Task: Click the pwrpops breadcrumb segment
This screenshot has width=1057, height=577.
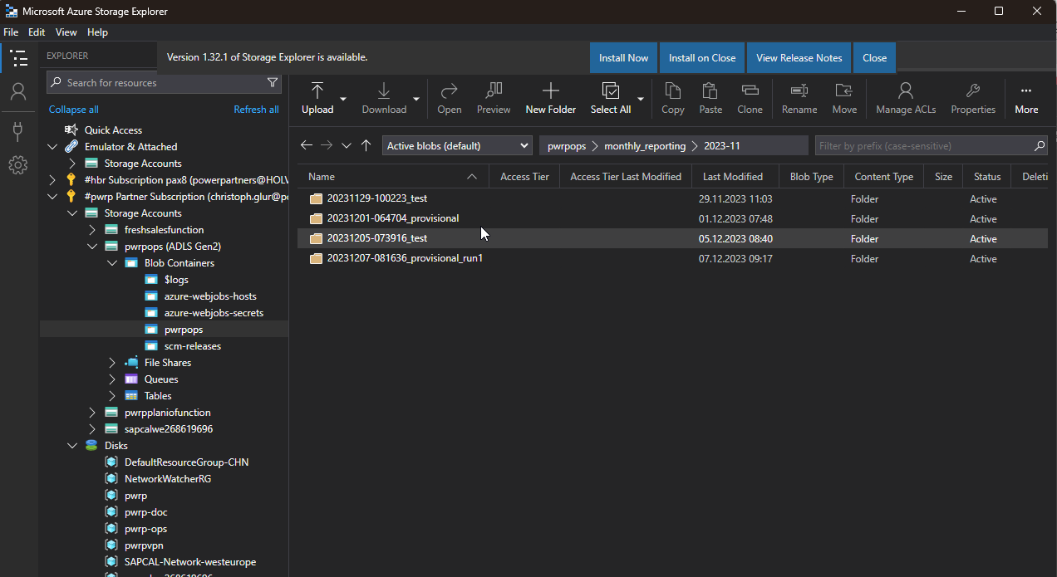Action: point(567,145)
